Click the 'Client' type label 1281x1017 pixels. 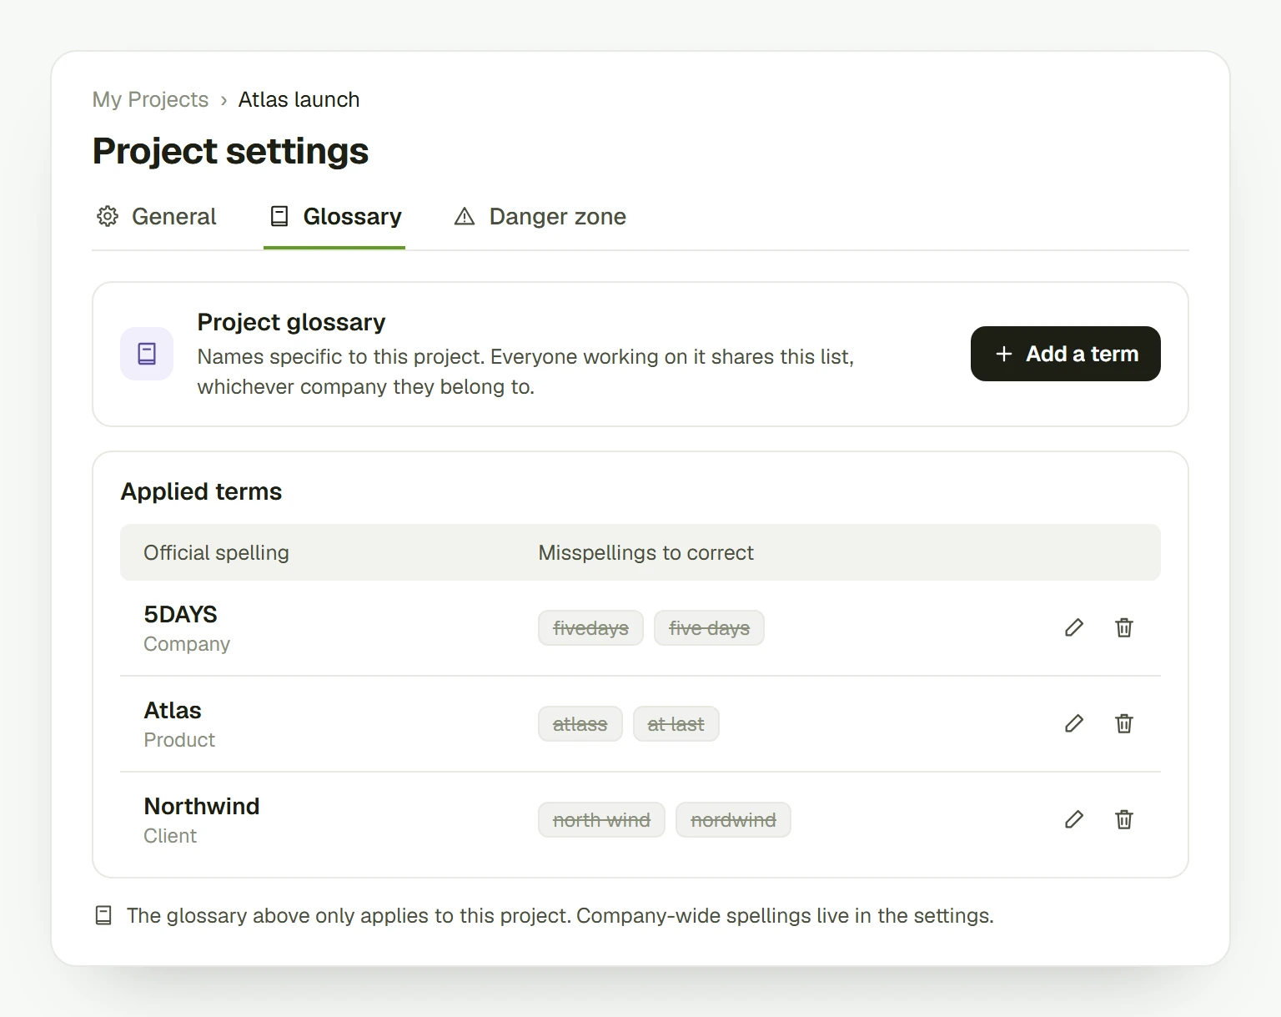pyautogui.click(x=170, y=836)
